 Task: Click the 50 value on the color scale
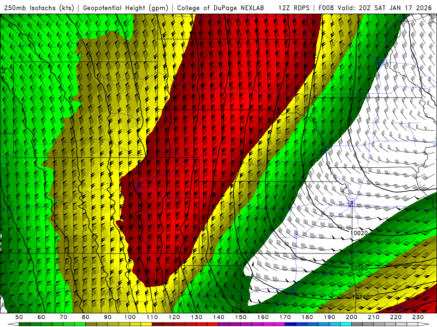click(19, 317)
